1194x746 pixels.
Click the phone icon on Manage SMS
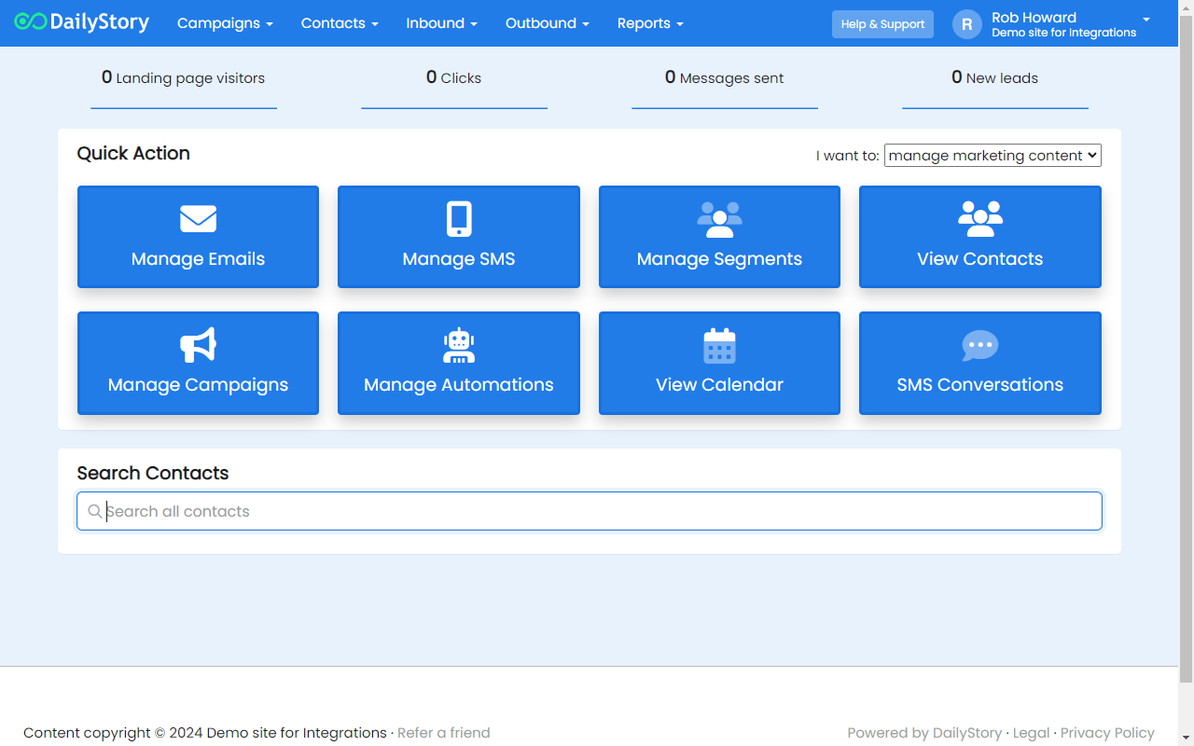(x=459, y=219)
